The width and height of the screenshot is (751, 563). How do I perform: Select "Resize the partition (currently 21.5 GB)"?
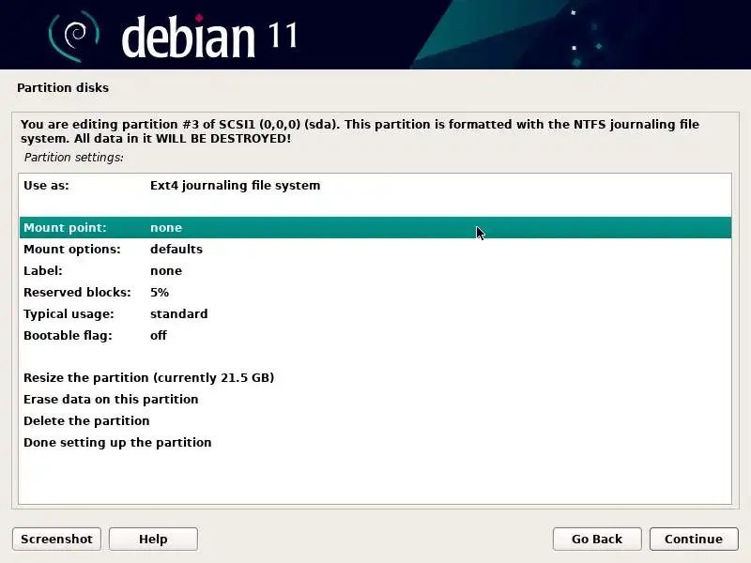[x=375, y=378]
